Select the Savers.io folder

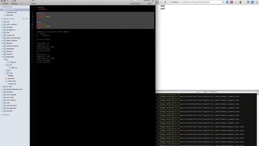point(9,52)
